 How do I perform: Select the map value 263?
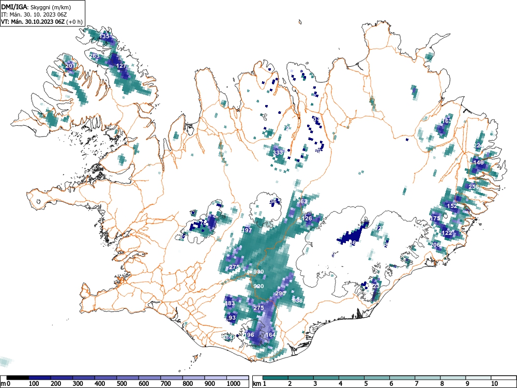tap(94, 56)
